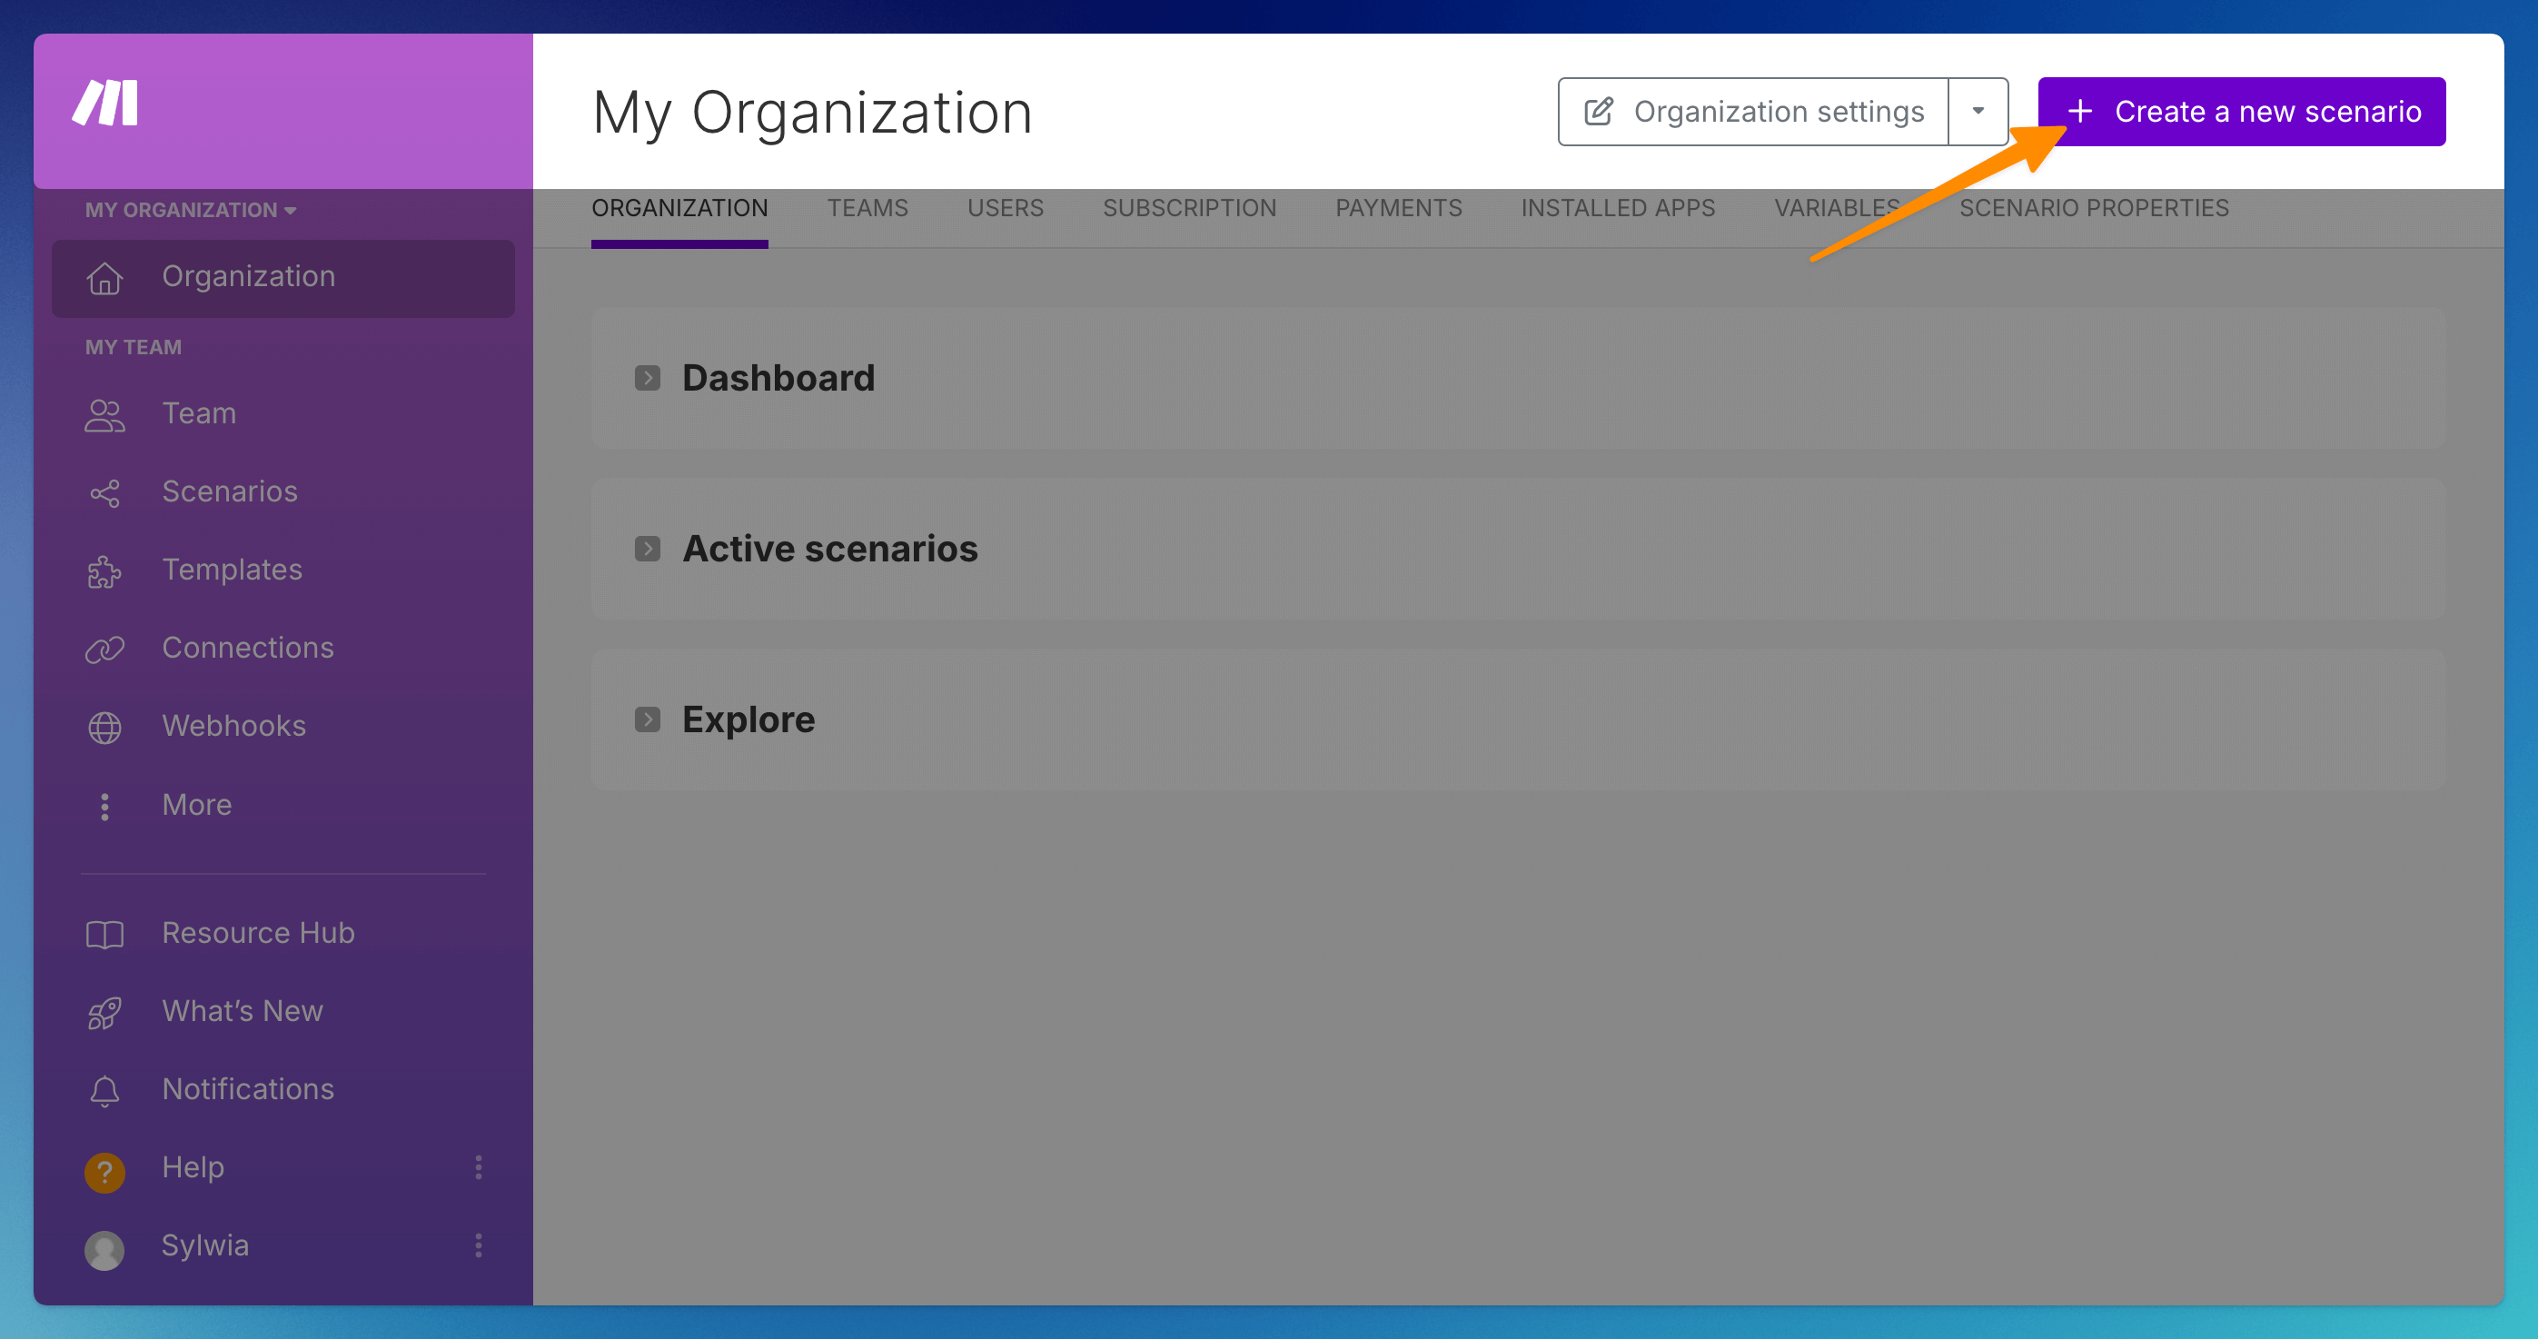
Task: Open Scenarios via its share-nodes icon
Action: [x=104, y=492]
